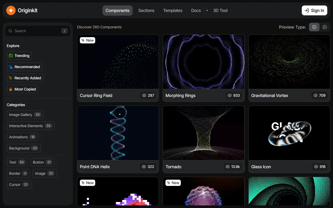Viewport: 333px width, 208px height.
Task: Click the Originkit orange logo icon
Action: (x=11, y=10)
